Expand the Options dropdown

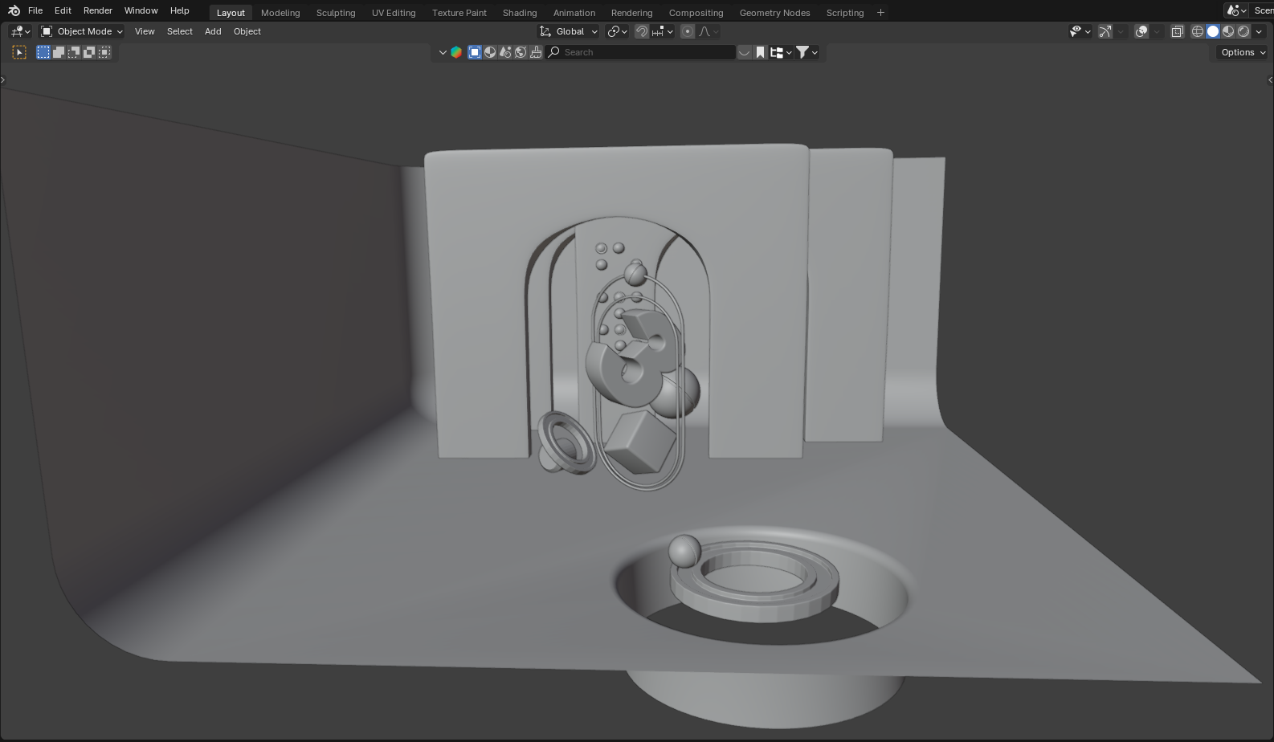[x=1243, y=52]
